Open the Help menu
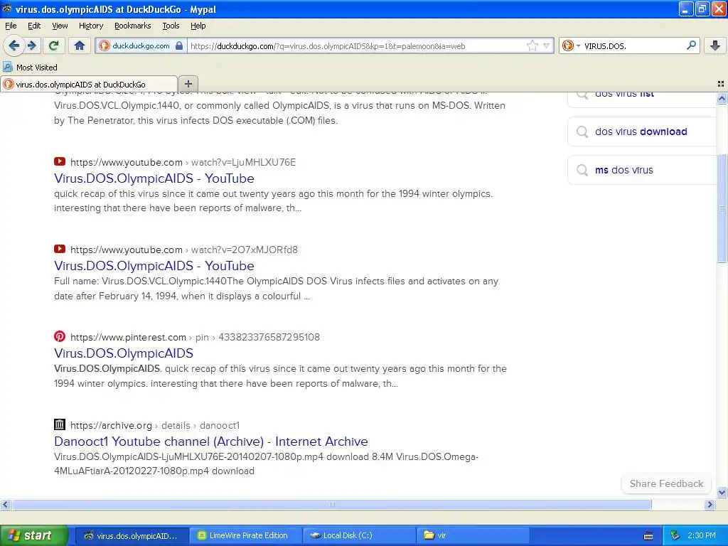 click(x=198, y=26)
